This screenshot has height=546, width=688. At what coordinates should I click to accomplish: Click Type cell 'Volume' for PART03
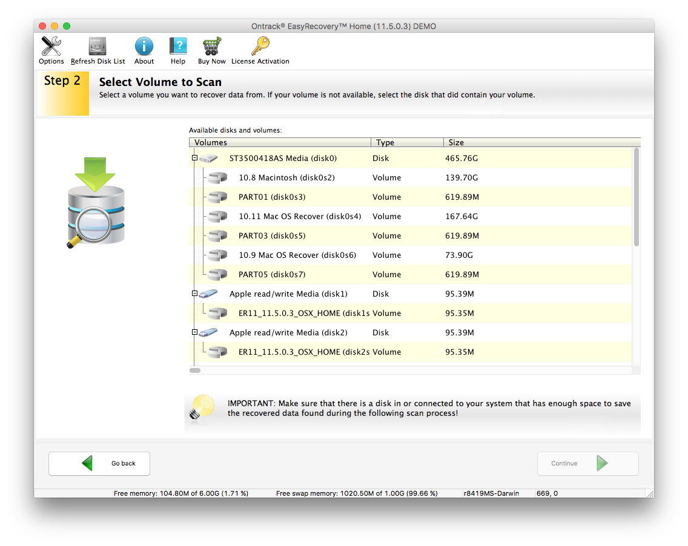click(x=386, y=235)
